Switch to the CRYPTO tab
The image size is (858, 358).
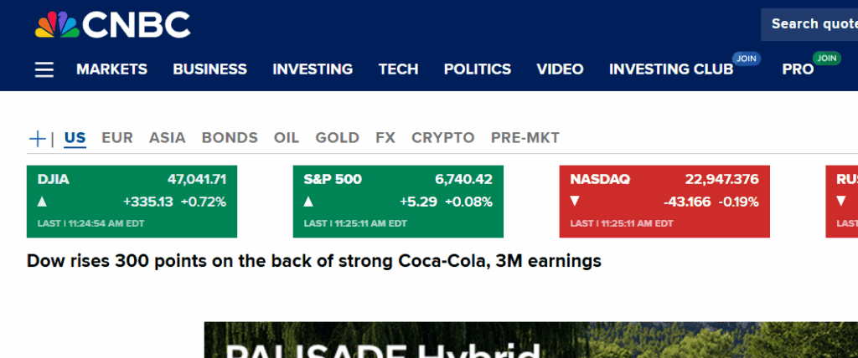tap(442, 138)
